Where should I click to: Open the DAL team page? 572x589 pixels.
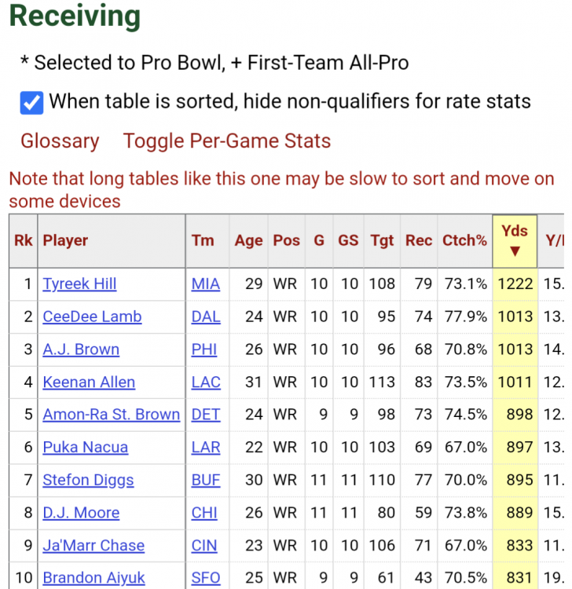(205, 316)
